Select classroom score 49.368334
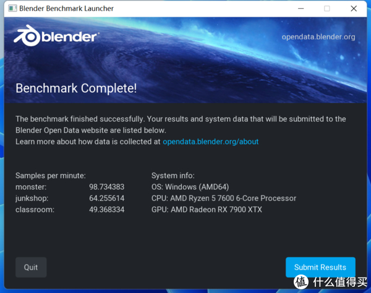Viewport: 371px width, 293px height. click(107, 210)
